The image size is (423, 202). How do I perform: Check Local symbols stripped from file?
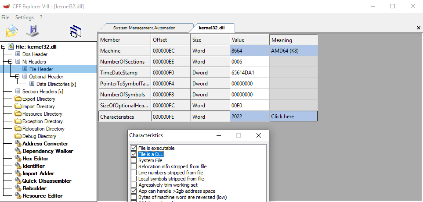click(x=134, y=179)
